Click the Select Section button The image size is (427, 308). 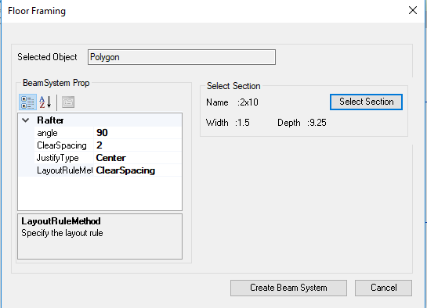click(366, 102)
